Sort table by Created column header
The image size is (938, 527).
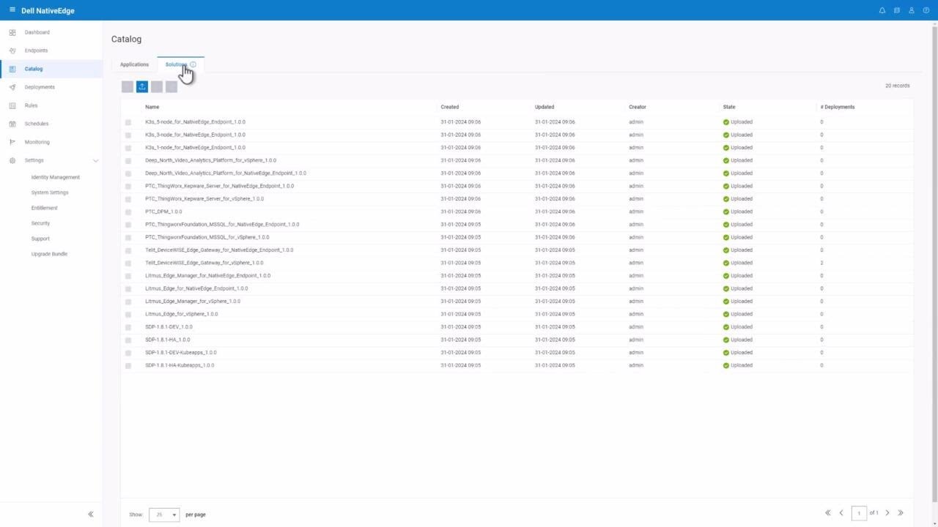point(450,107)
